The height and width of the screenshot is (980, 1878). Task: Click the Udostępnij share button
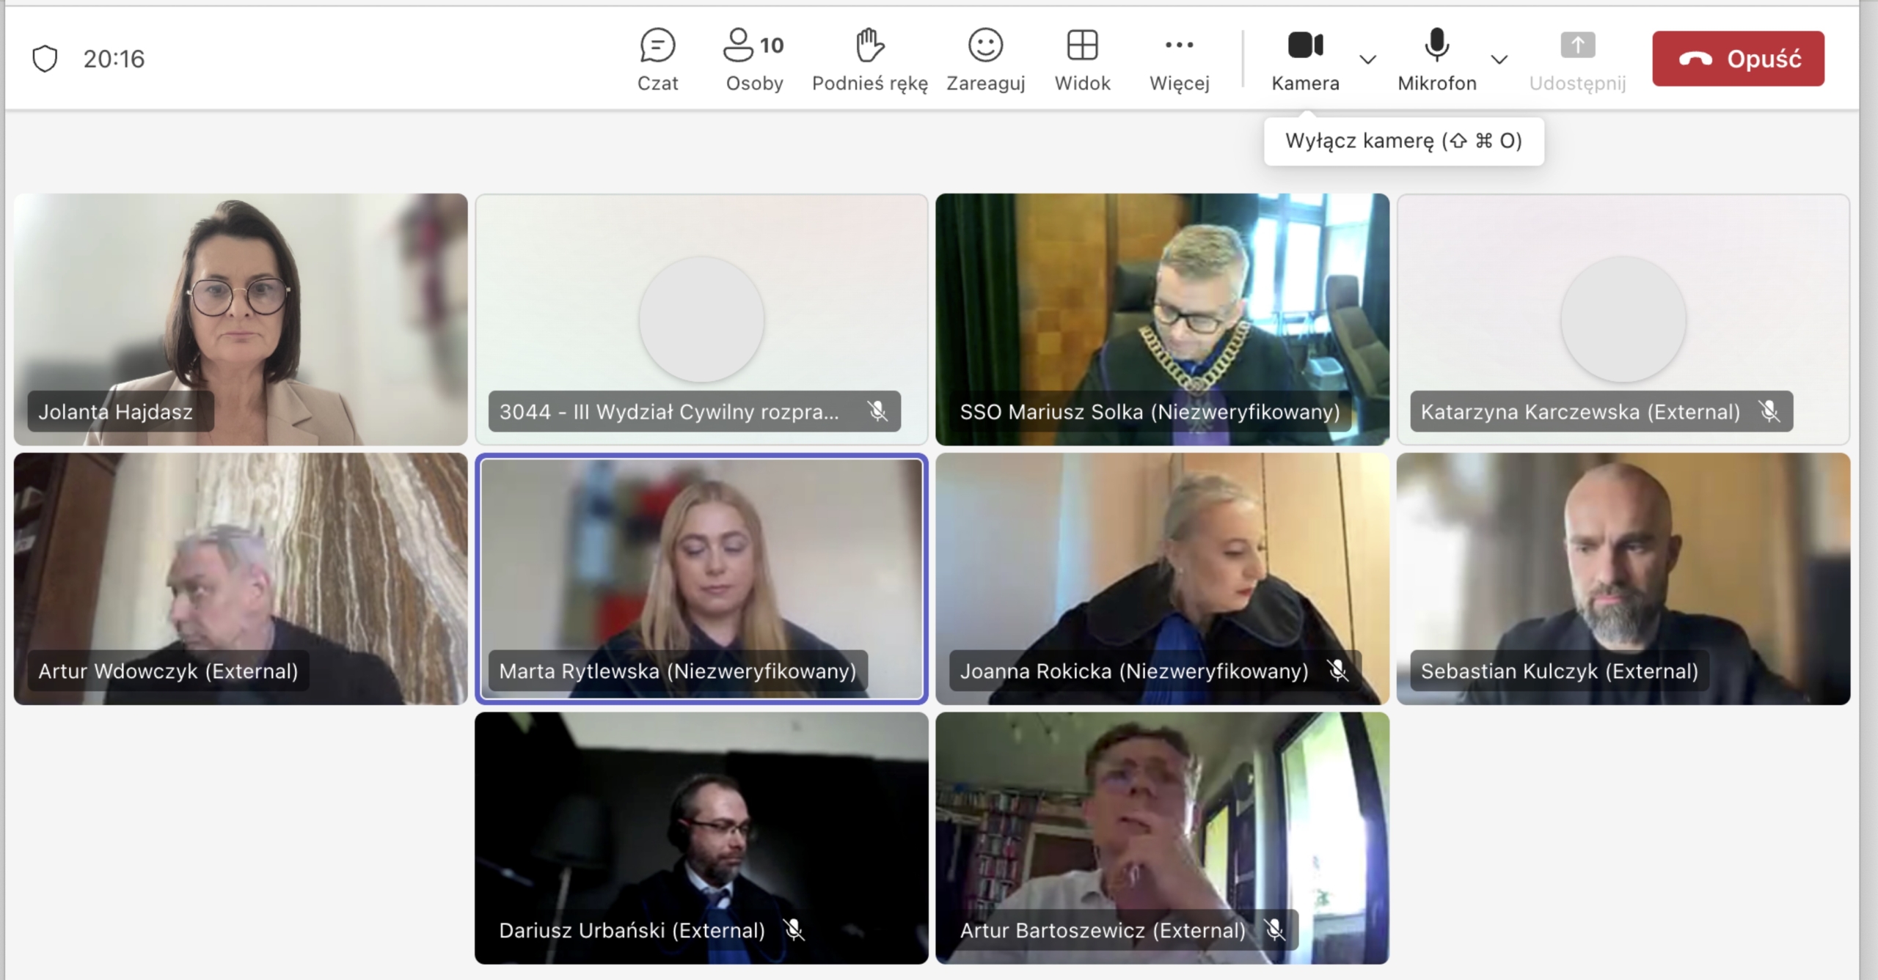(1577, 60)
